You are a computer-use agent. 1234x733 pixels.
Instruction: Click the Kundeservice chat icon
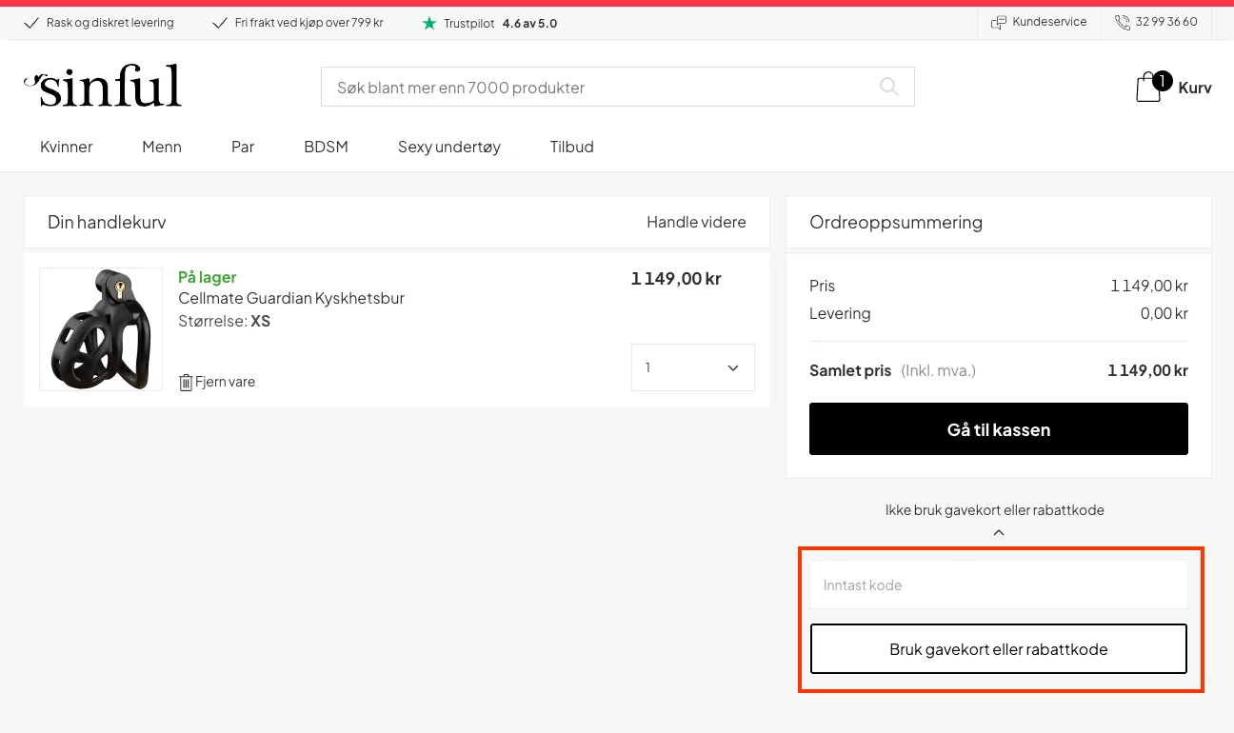pyautogui.click(x=999, y=22)
